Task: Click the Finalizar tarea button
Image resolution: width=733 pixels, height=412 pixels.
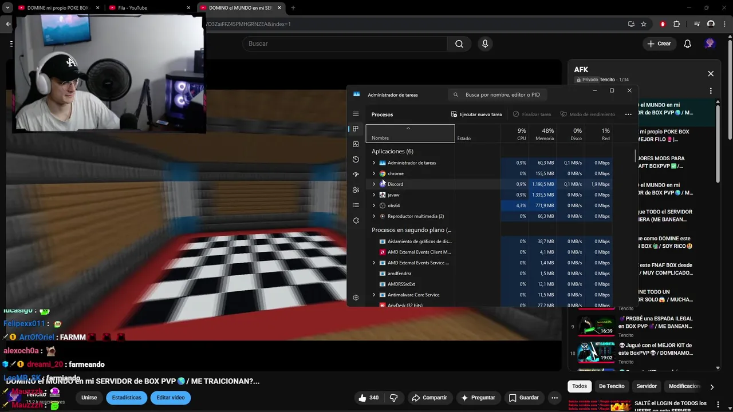Action: click(x=532, y=114)
